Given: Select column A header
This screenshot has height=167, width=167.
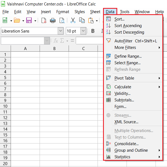Looking at the screenshot, I should [x=25, y=48].
